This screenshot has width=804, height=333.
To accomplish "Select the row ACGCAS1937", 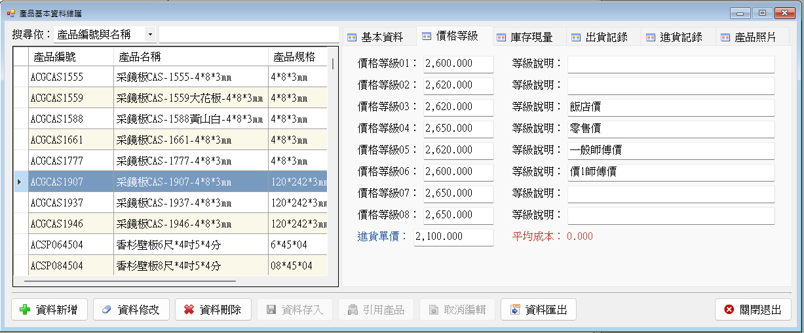I will tap(170, 203).
